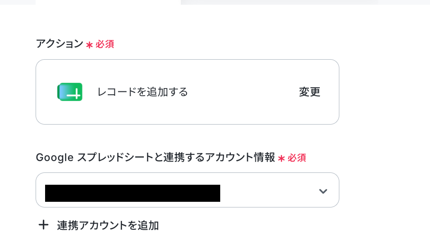The height and width of the screenshot is (252, 430).
Task: Click empty space between レコードを追加する and 変更
Action: pyautogui.click(x=243, y=92)
